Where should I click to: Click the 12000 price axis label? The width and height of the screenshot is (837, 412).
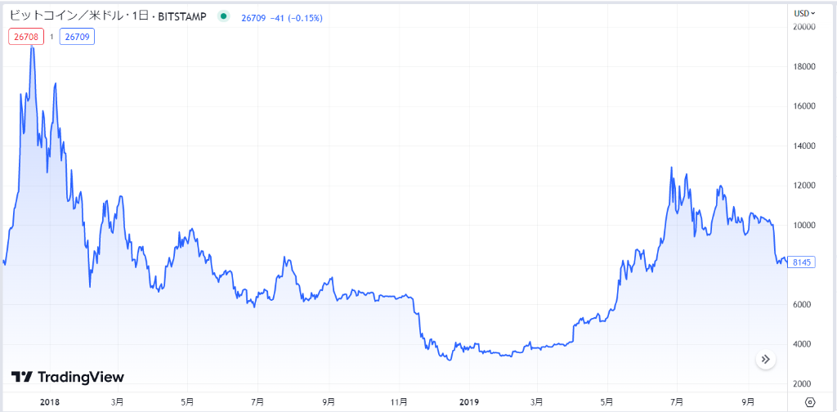805,186
